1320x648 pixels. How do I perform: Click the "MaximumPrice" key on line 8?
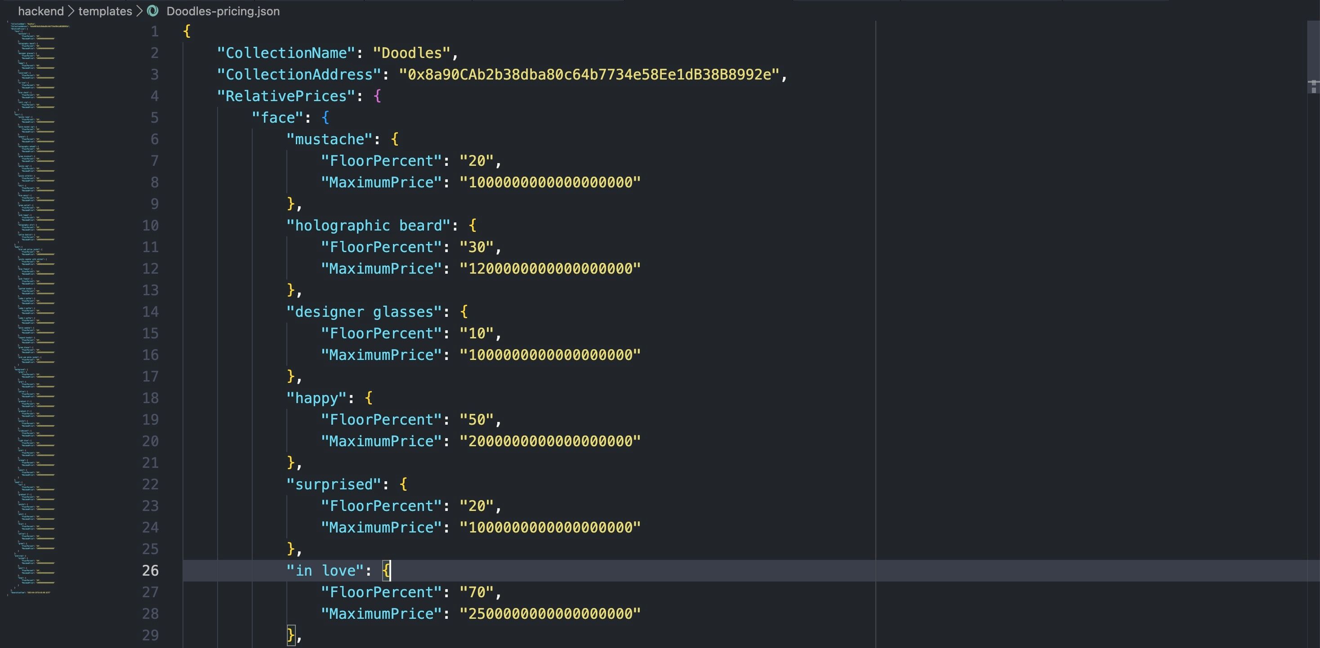382,182
